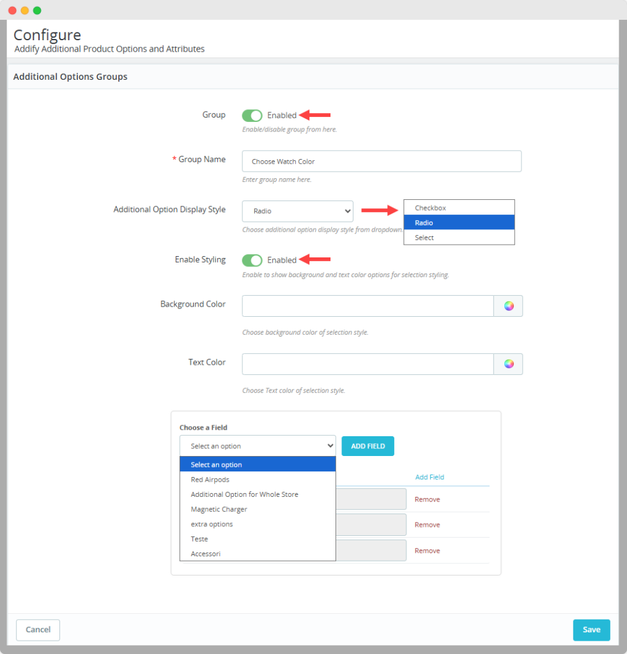The width and height of the screenshot is (627, 654).
Task: Click the Background Color input field
Action: [x=368, y=306]
